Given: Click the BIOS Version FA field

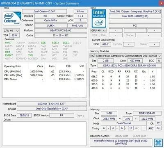Looking at the screenshot, I should point(61,115).
